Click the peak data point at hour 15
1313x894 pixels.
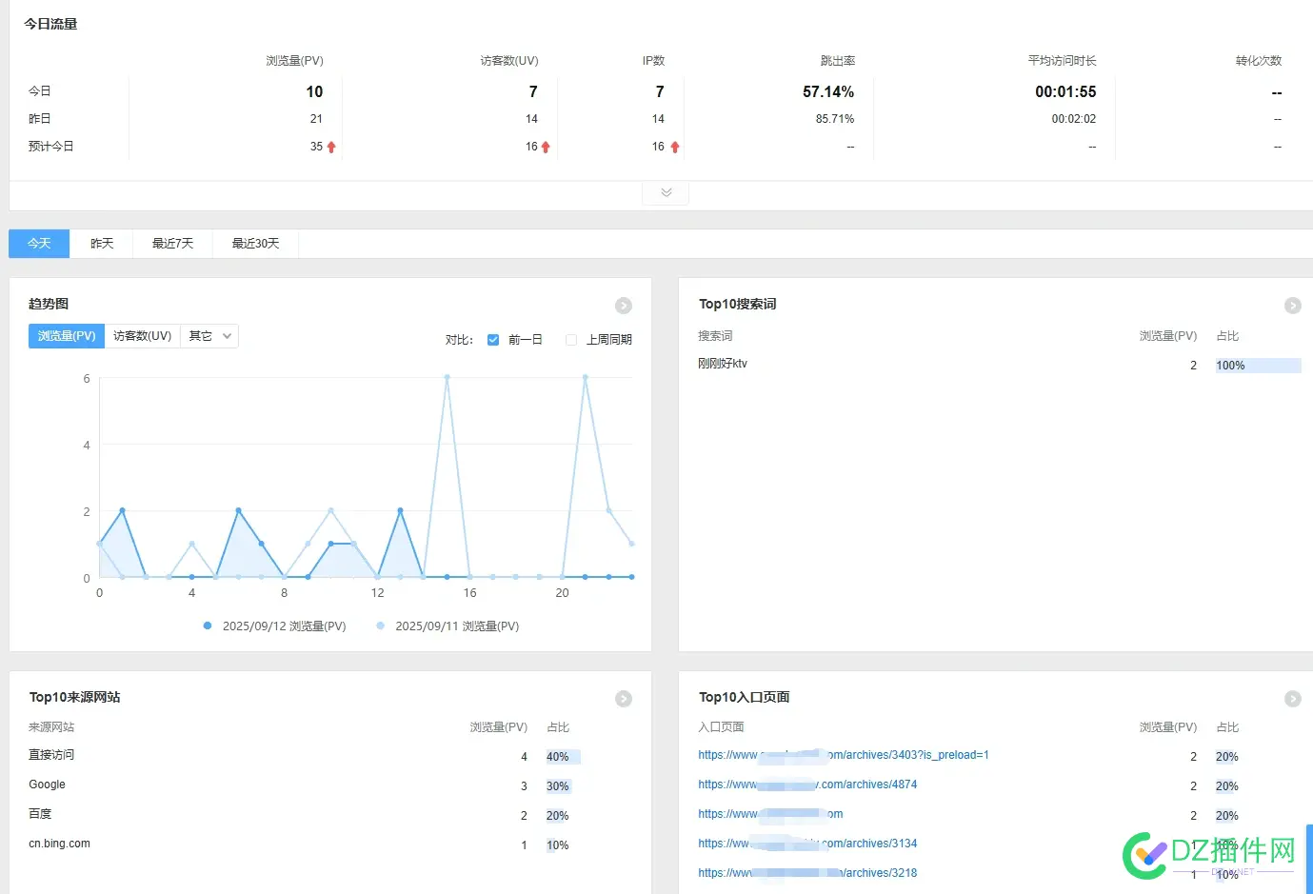(x=447, y=377)
